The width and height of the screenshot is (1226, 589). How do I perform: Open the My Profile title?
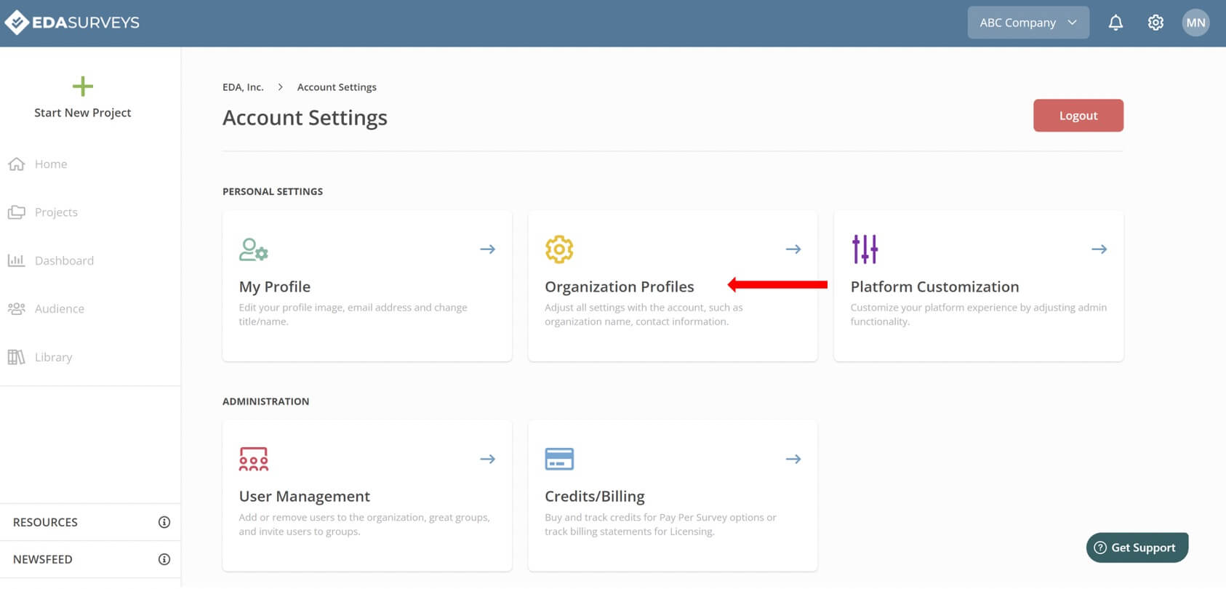[x=275, y=287]
